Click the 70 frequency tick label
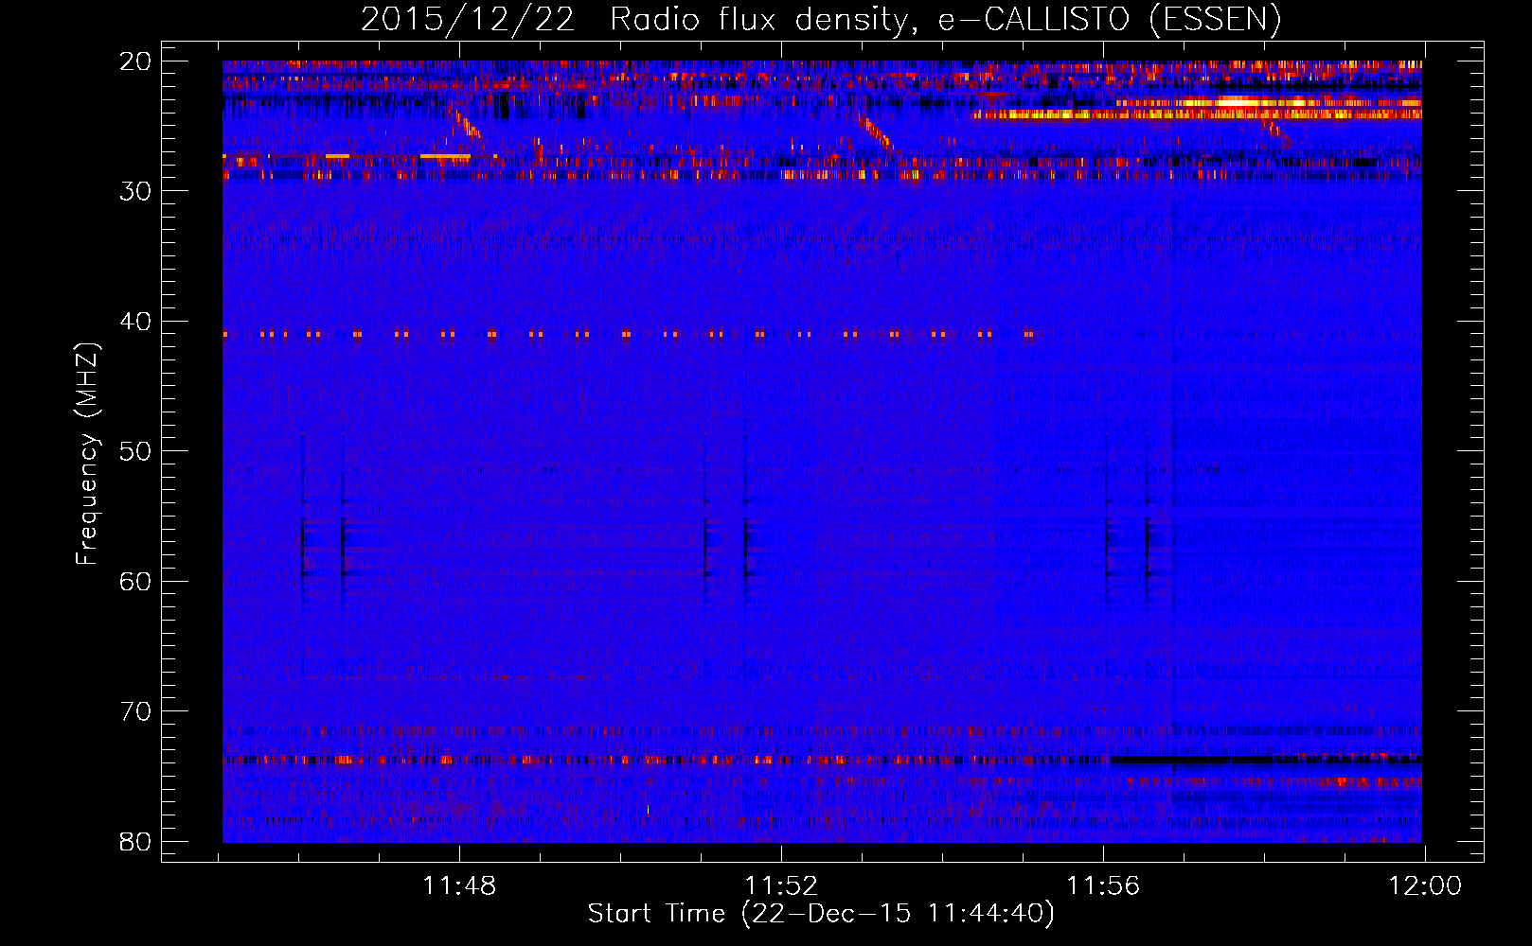This screenshot has width=1532, height=946. (136, 711)
